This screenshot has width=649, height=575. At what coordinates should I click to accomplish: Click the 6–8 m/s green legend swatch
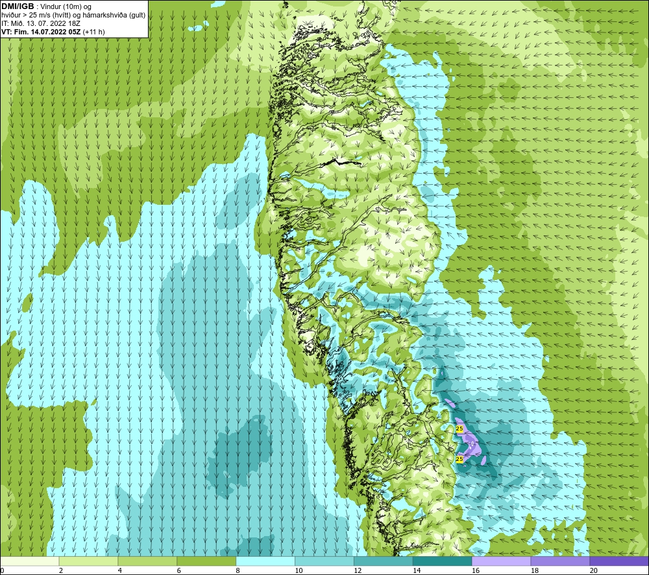206,561
